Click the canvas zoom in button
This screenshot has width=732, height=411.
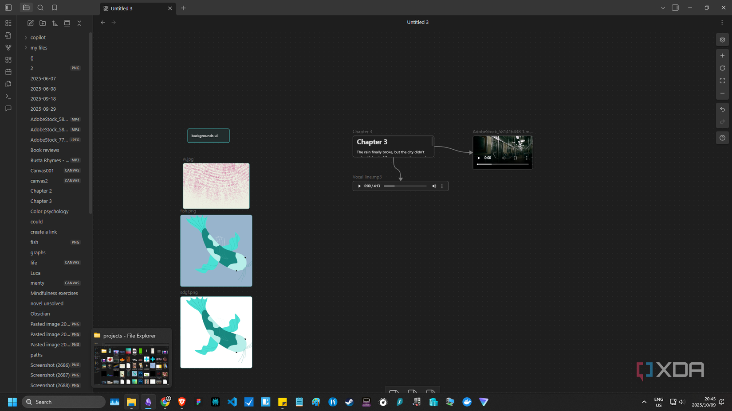[722, 56]
